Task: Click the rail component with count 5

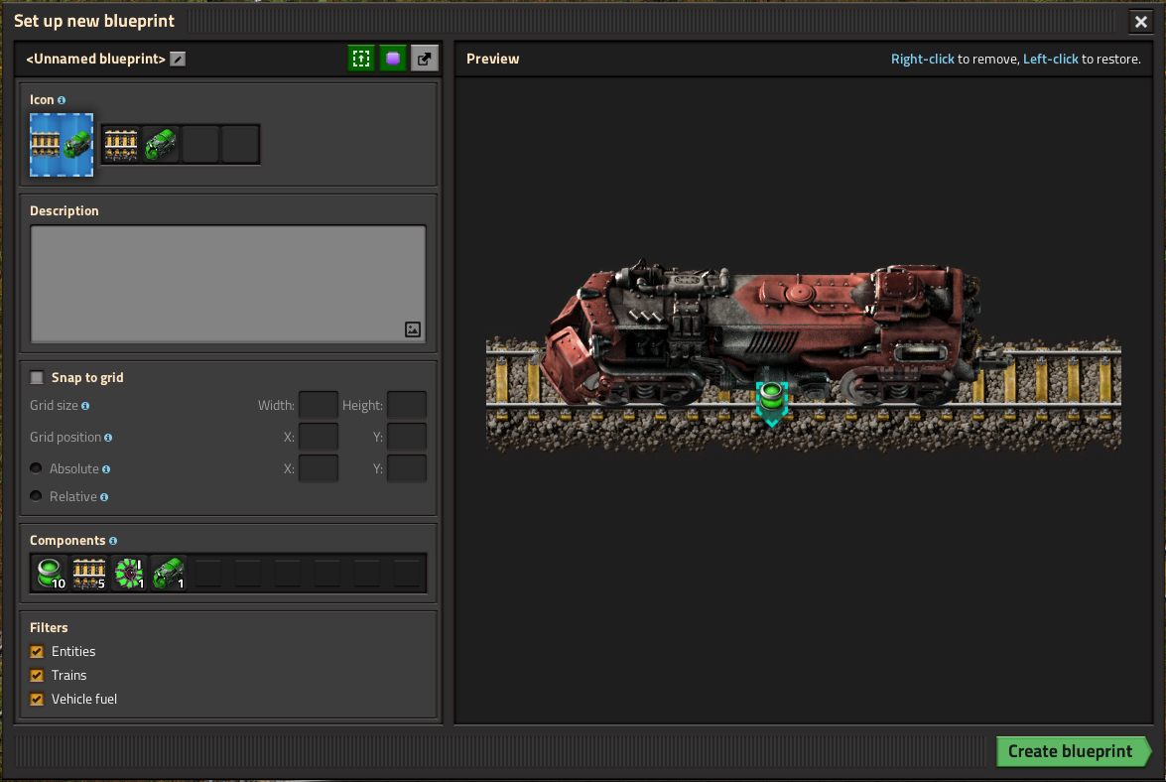Action: (x=90, y=574)
